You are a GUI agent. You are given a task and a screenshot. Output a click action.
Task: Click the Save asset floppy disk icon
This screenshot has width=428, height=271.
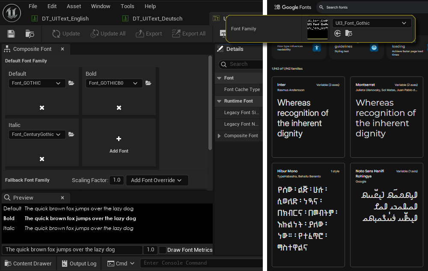click(x=11, y=34)
